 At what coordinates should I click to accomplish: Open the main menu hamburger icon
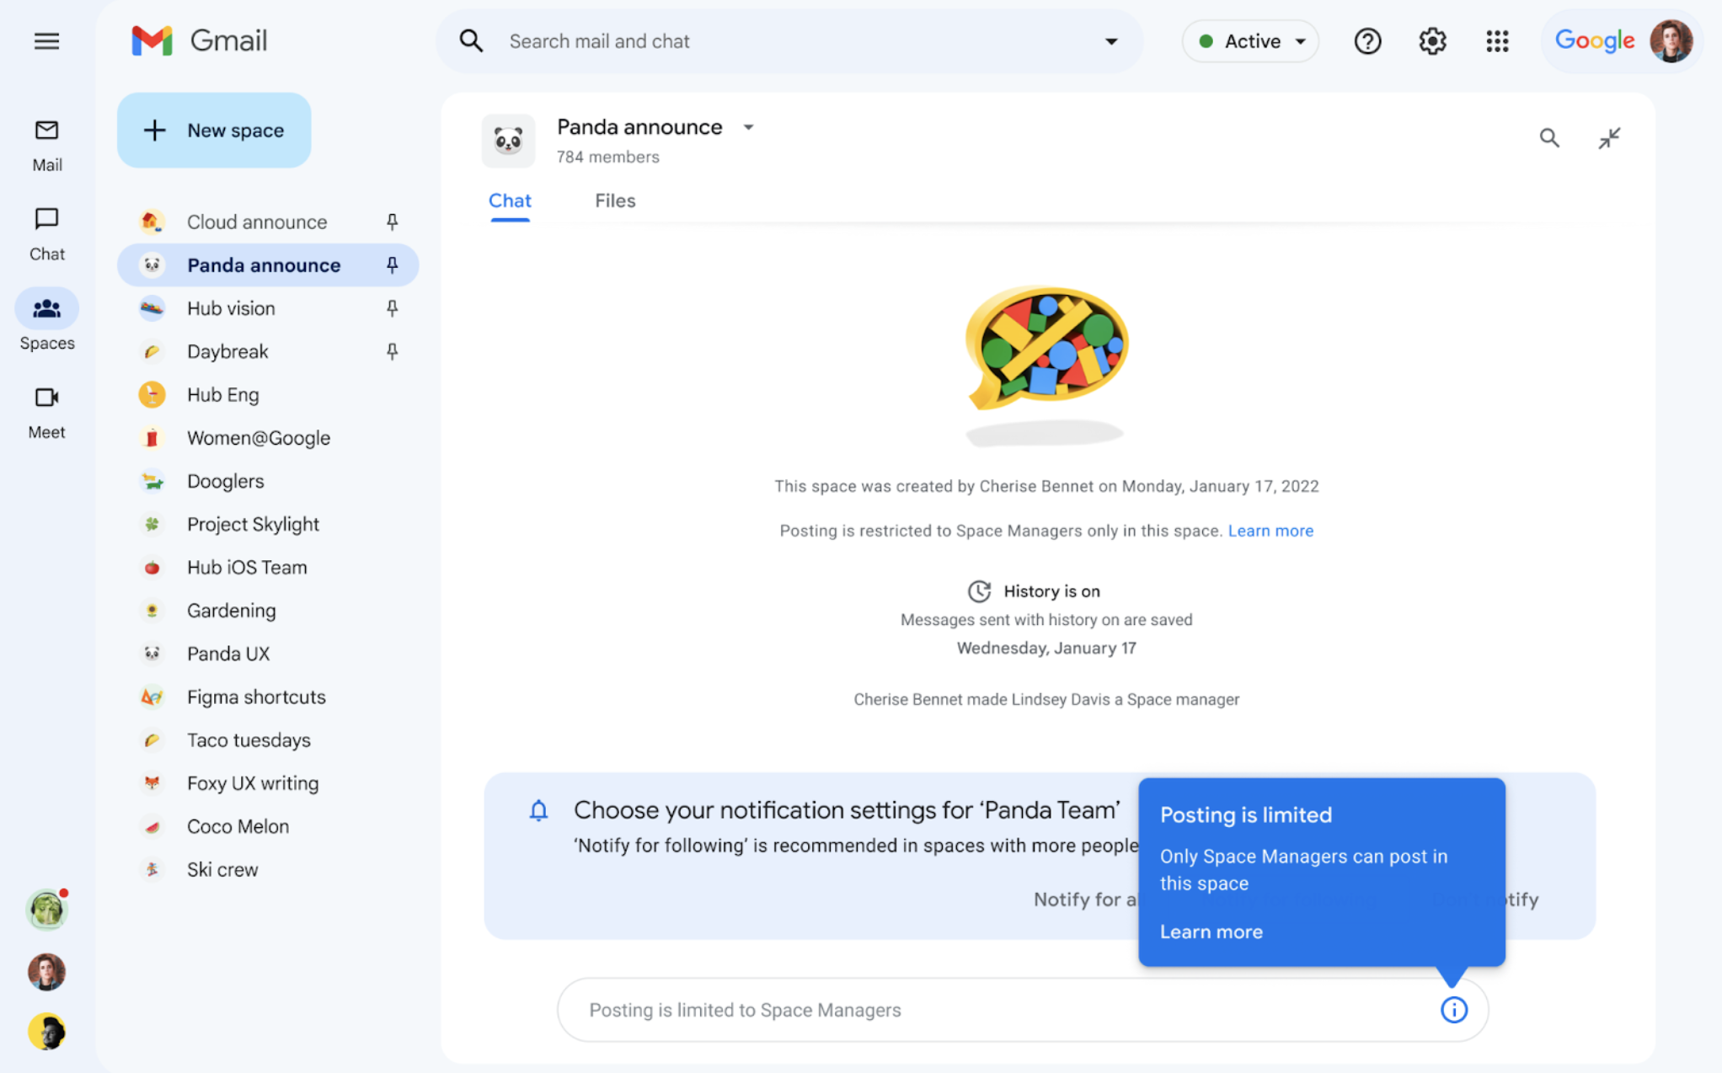pos(46,40)
